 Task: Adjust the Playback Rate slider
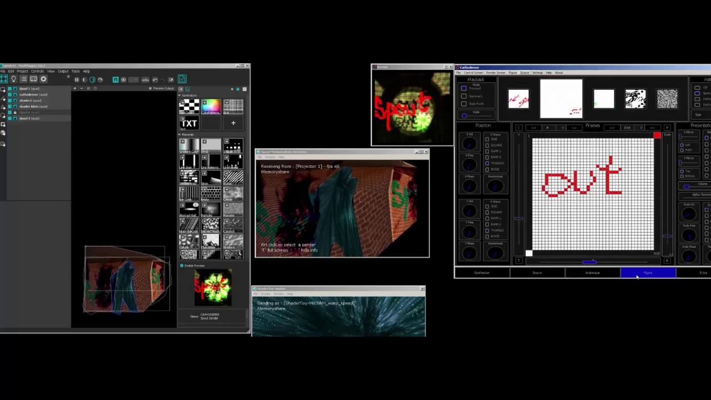click(477, 116)
